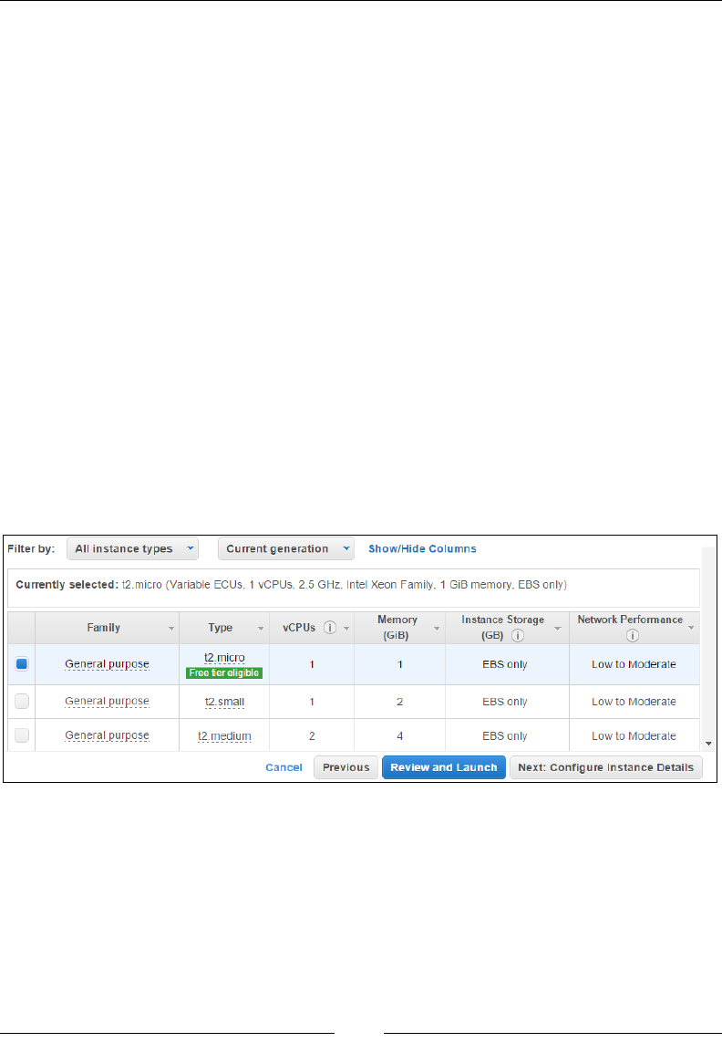The height and width of the screenshot is (1042, 722).
Task: Click Next: Configure Instance Details
Action: [605, 766]
